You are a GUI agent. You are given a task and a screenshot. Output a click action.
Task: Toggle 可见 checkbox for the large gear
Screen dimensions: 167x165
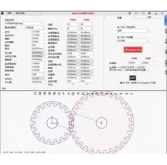[x=87, y=84]
